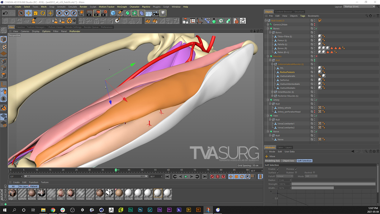Open After Effects from the taskbar
This screenshot has height=214, width=380.
point(160,210)
